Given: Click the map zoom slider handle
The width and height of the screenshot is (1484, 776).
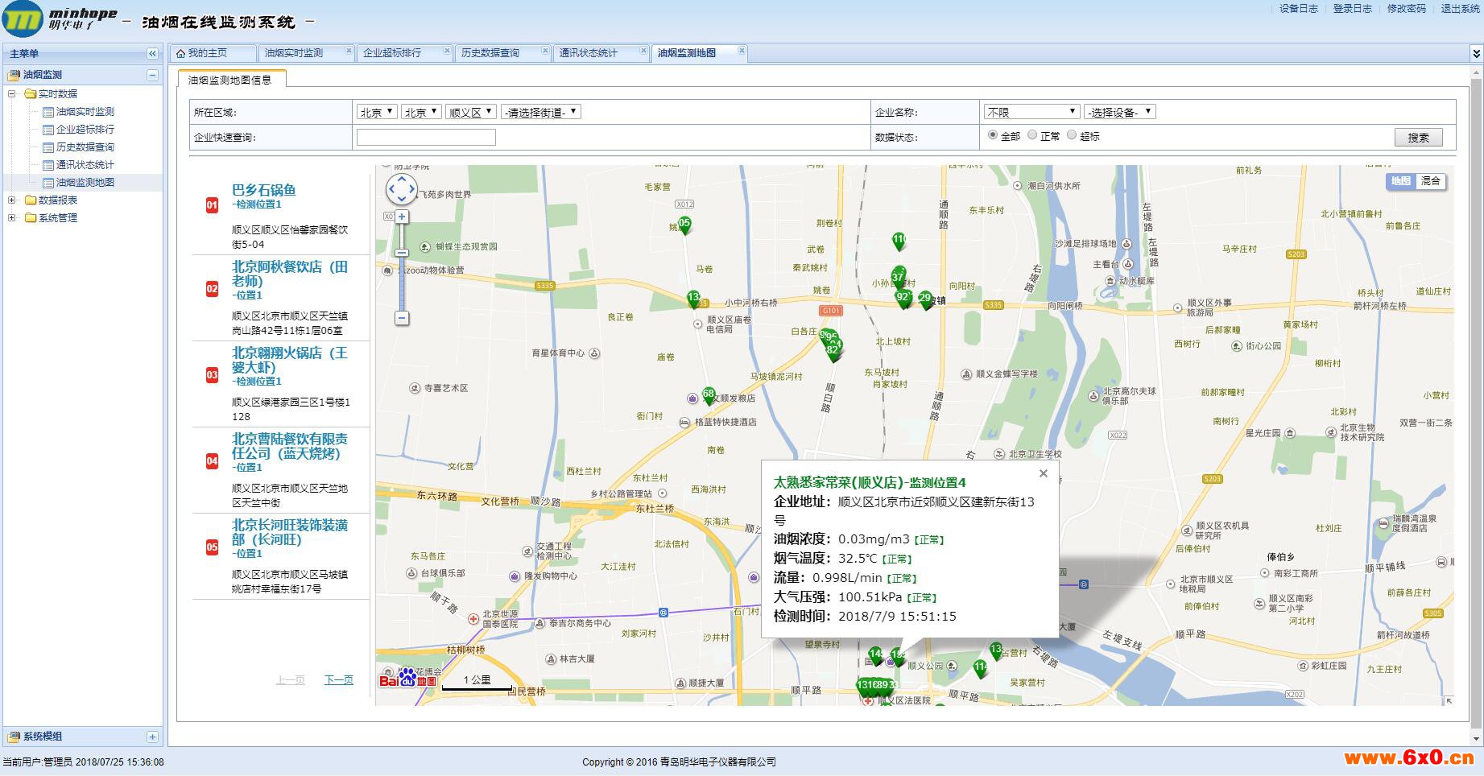Looking at the screenshot, I should point(402,253).
